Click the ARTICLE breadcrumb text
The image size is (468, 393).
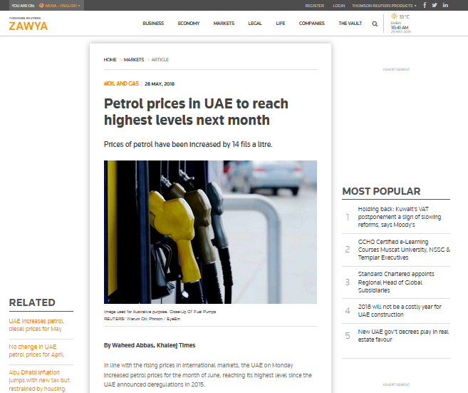[x=160, y=59]
